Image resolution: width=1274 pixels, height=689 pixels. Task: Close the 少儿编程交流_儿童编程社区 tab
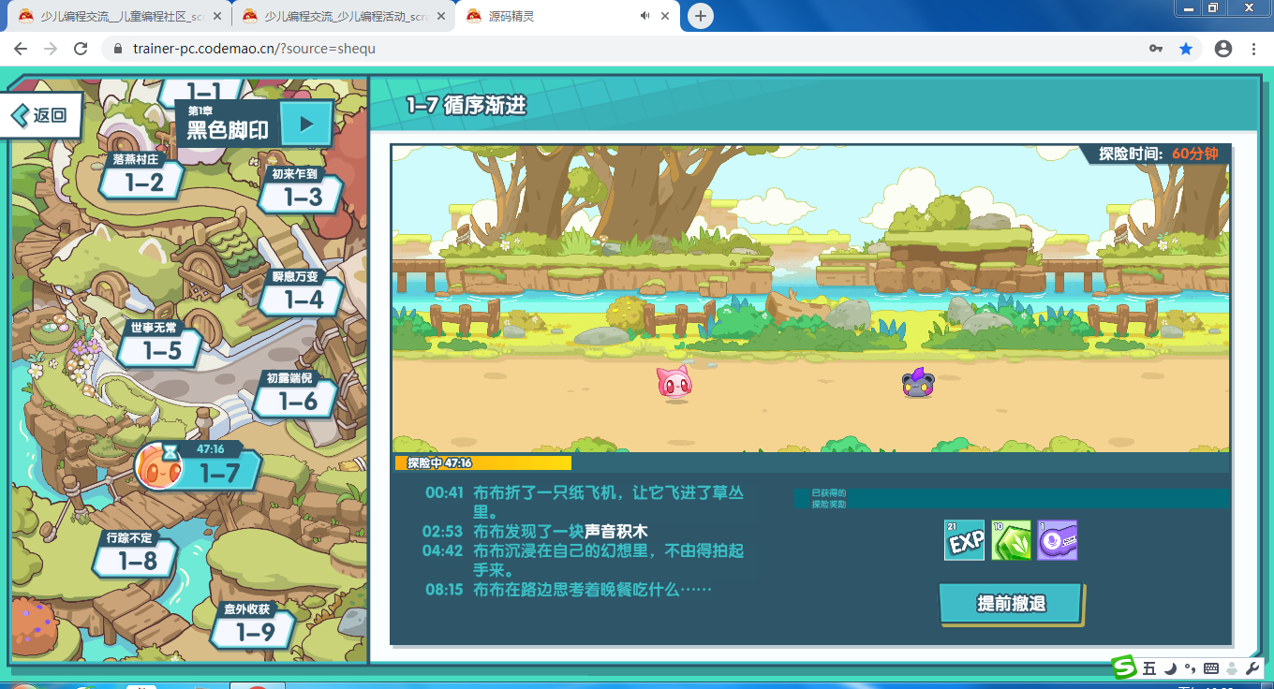coord(218,16)
